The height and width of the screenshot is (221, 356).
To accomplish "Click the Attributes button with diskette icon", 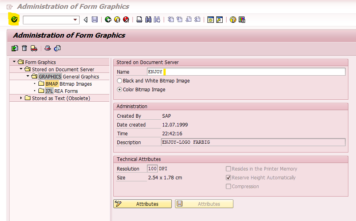I will point(204,204).
